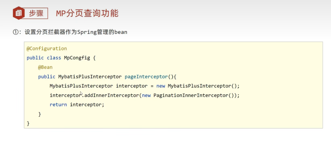Click PaginationInnerInterceptor in the code
This screenshot has width=331, height=145.
coord(188,95)
